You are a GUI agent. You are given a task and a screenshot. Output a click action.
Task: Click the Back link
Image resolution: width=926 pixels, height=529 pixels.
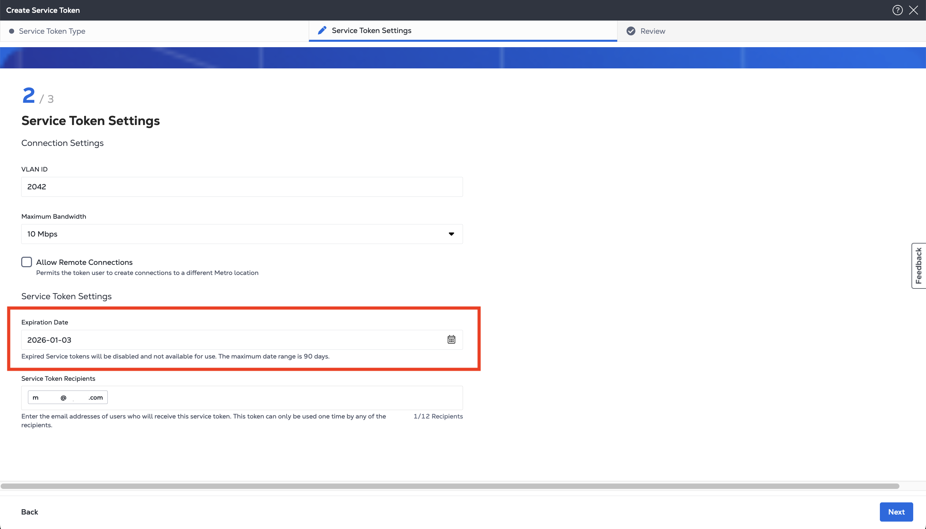[x=29, y=512]
